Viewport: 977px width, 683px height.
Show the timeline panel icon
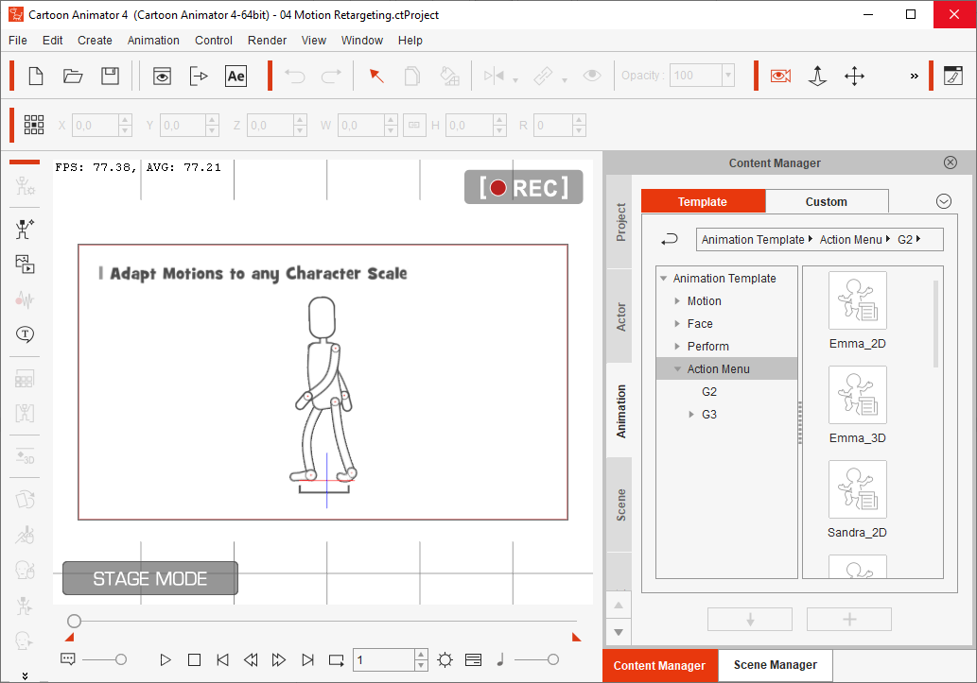[473, 660]
